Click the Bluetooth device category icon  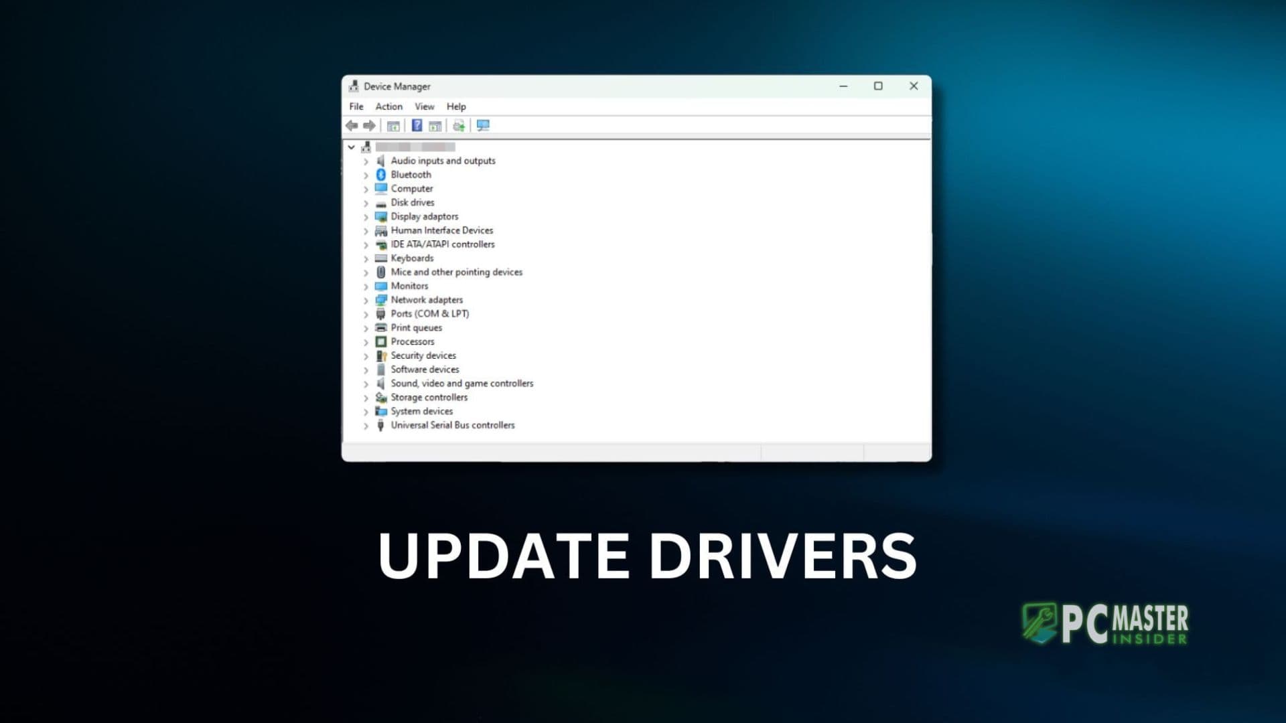381,174
